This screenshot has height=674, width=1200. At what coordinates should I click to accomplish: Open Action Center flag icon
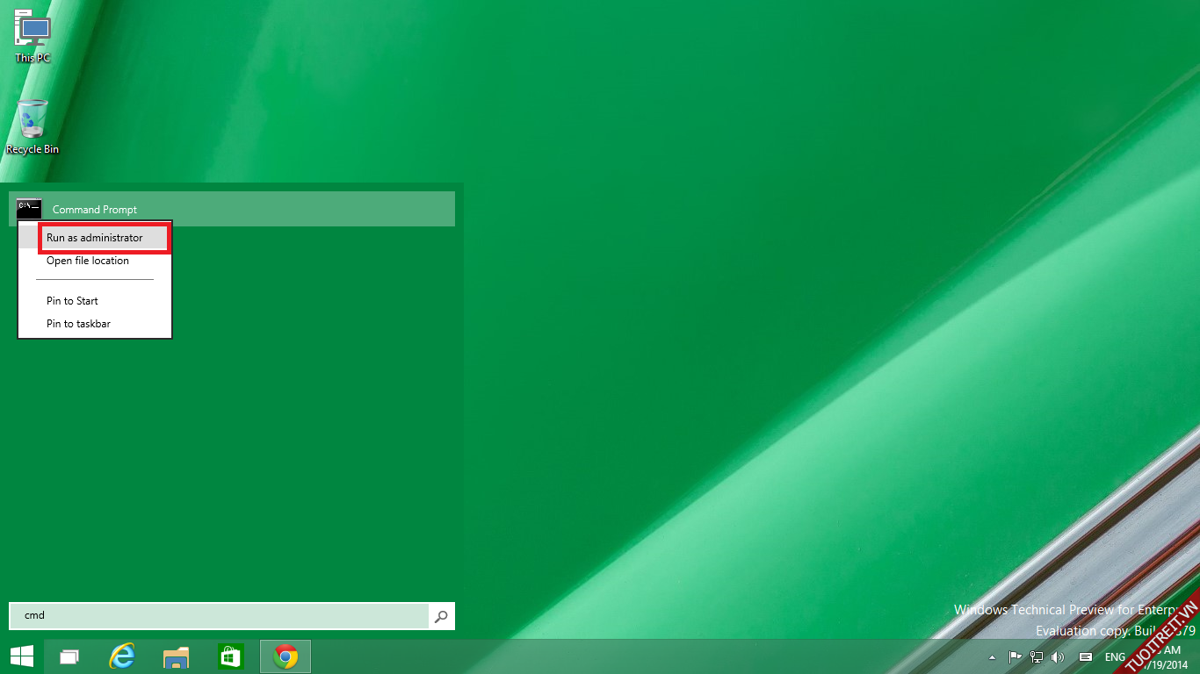coord(1015,656)
